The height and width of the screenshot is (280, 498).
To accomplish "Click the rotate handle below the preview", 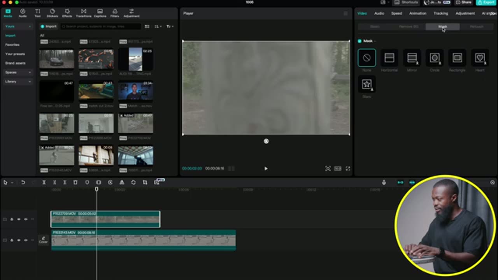I will (266, 141).
